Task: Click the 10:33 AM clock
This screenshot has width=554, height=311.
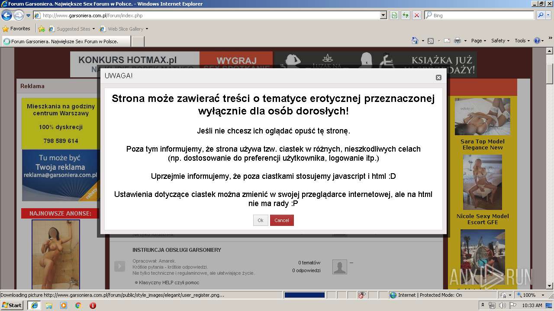Action: coord(532,305)
